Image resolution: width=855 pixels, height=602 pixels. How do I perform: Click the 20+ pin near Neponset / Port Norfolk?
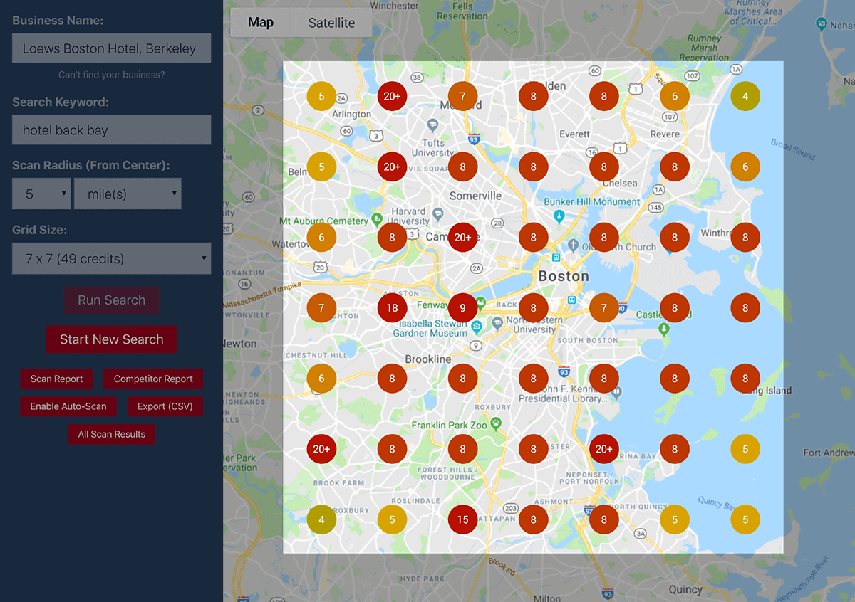coord(604,449)
